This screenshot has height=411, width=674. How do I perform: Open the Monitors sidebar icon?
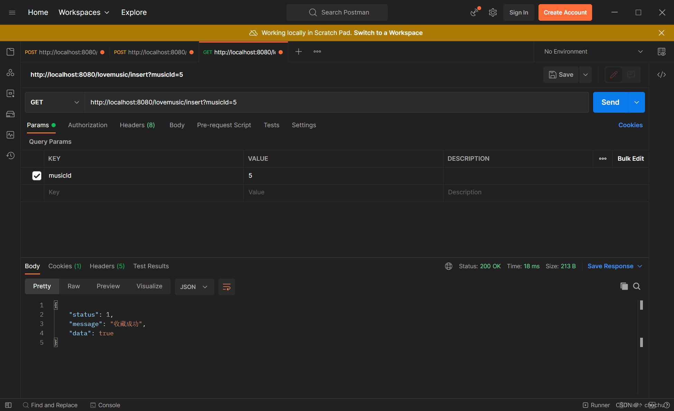[x=10, y=135]
